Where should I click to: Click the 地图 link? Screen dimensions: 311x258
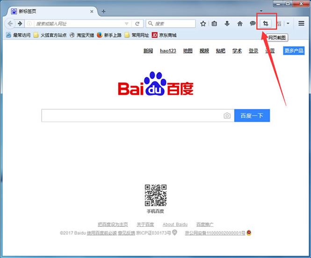188,51
